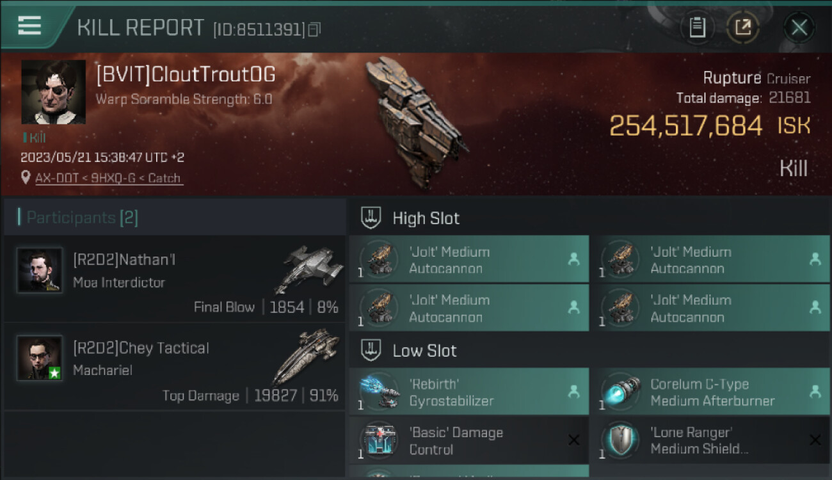The width and height of the screenshot is (832, 480).
Task: Close the kill report window
Action: [x=799, y=28]
